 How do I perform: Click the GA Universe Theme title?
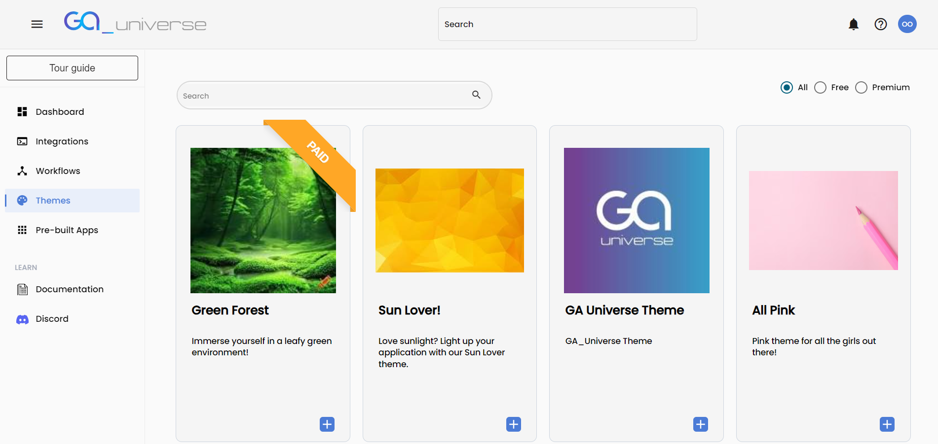(x=625, y=310)
